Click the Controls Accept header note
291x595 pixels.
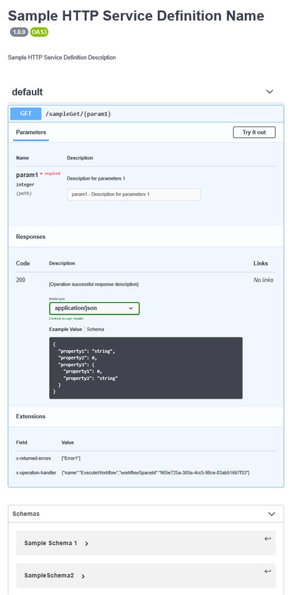tap(67, 318)
